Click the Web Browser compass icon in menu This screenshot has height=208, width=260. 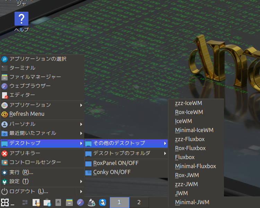pos(5,86)
